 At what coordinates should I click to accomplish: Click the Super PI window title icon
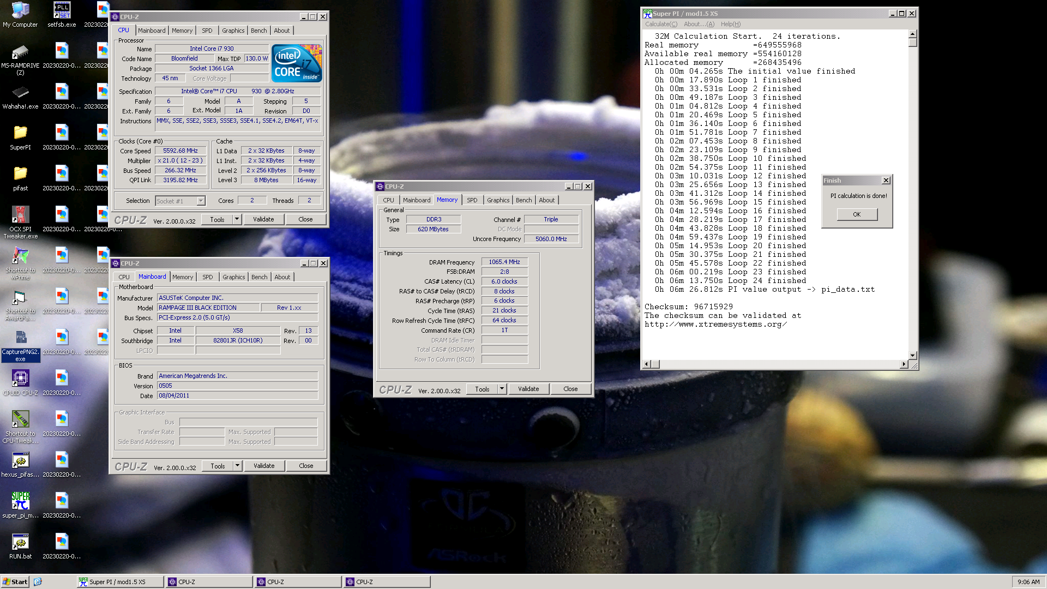(647, 13)
